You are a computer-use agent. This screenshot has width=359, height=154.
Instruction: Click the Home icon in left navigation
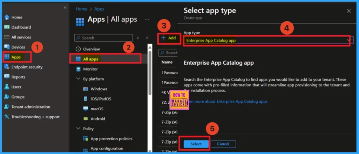7,17
